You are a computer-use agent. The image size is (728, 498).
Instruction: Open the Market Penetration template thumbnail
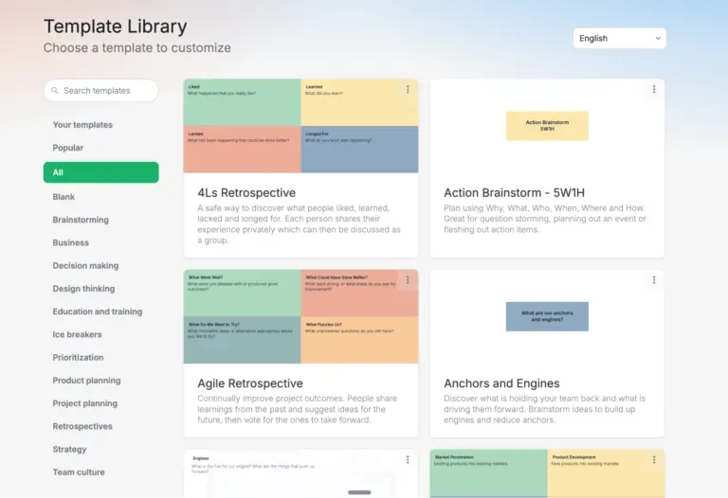[x=547, y=473]
